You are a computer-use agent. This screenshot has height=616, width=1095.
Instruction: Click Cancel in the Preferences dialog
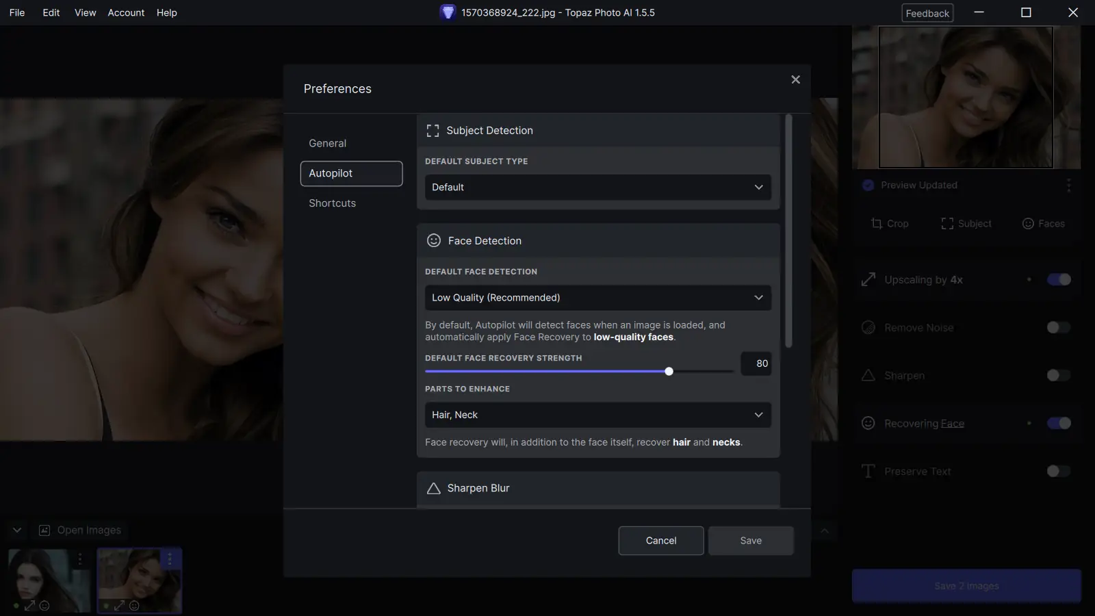click(x=661, y=541)
